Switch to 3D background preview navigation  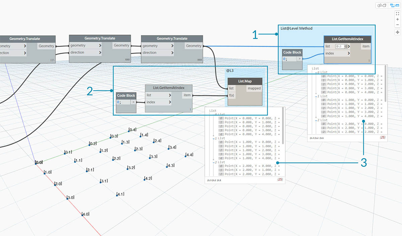tap(382, 5)
